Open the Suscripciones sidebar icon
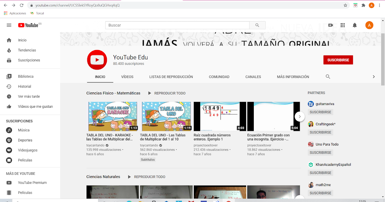The image size is (385, 202). pos(9,60)
